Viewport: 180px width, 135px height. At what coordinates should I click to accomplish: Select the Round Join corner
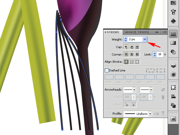pyautogui.click(x=132, y=54)
